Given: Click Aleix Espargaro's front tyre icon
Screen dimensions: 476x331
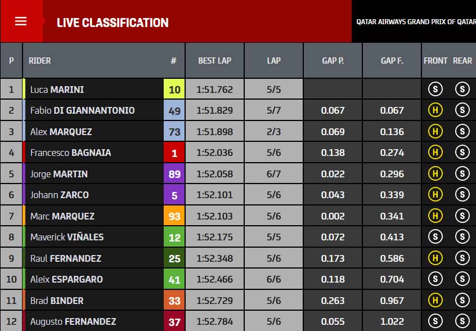Looking at the screenshot, I should (x=435, y=279).
